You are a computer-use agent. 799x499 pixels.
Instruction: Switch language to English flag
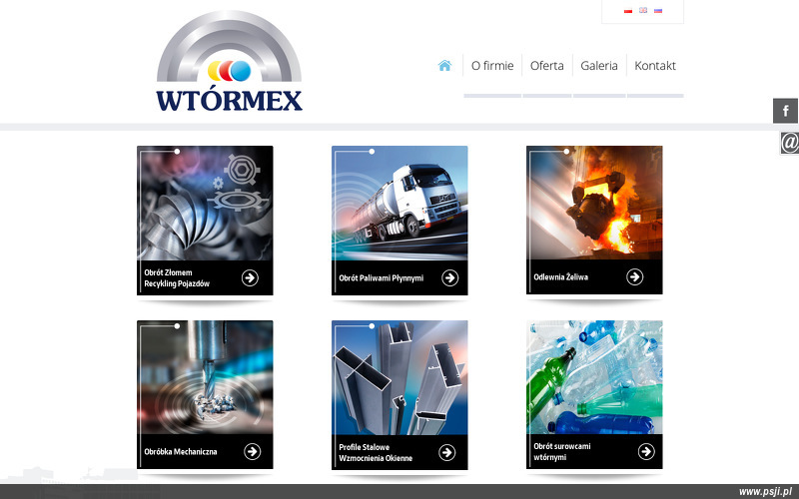click(643, 10)
